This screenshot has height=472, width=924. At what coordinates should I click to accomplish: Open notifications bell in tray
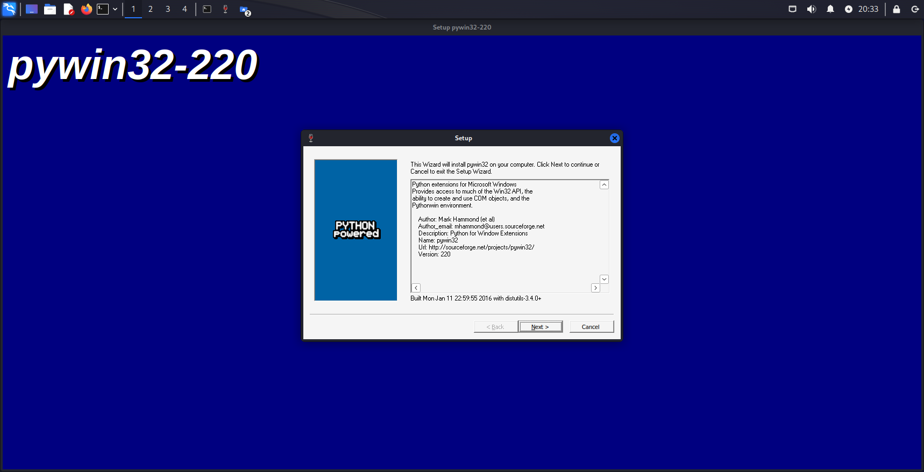pyautogui.click(x=830, y=9)
